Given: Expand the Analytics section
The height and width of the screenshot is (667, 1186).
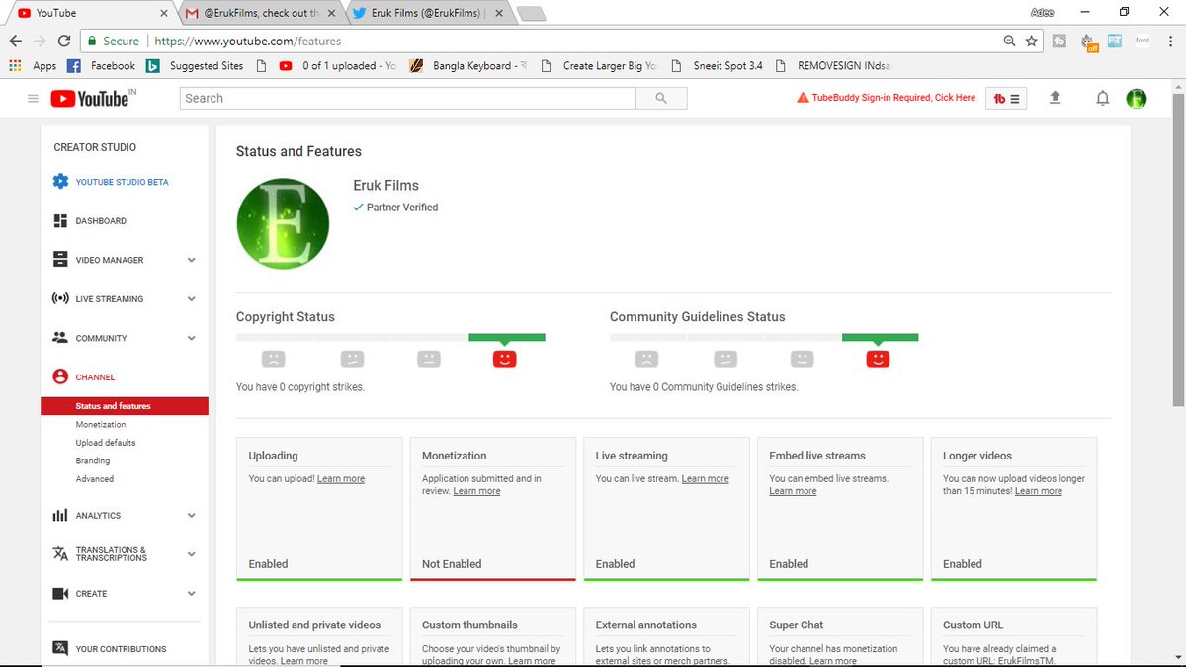Looking at the screenshot, I should tap(191, 515).
